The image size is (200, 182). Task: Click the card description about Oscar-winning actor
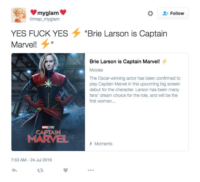coord(135,90)
